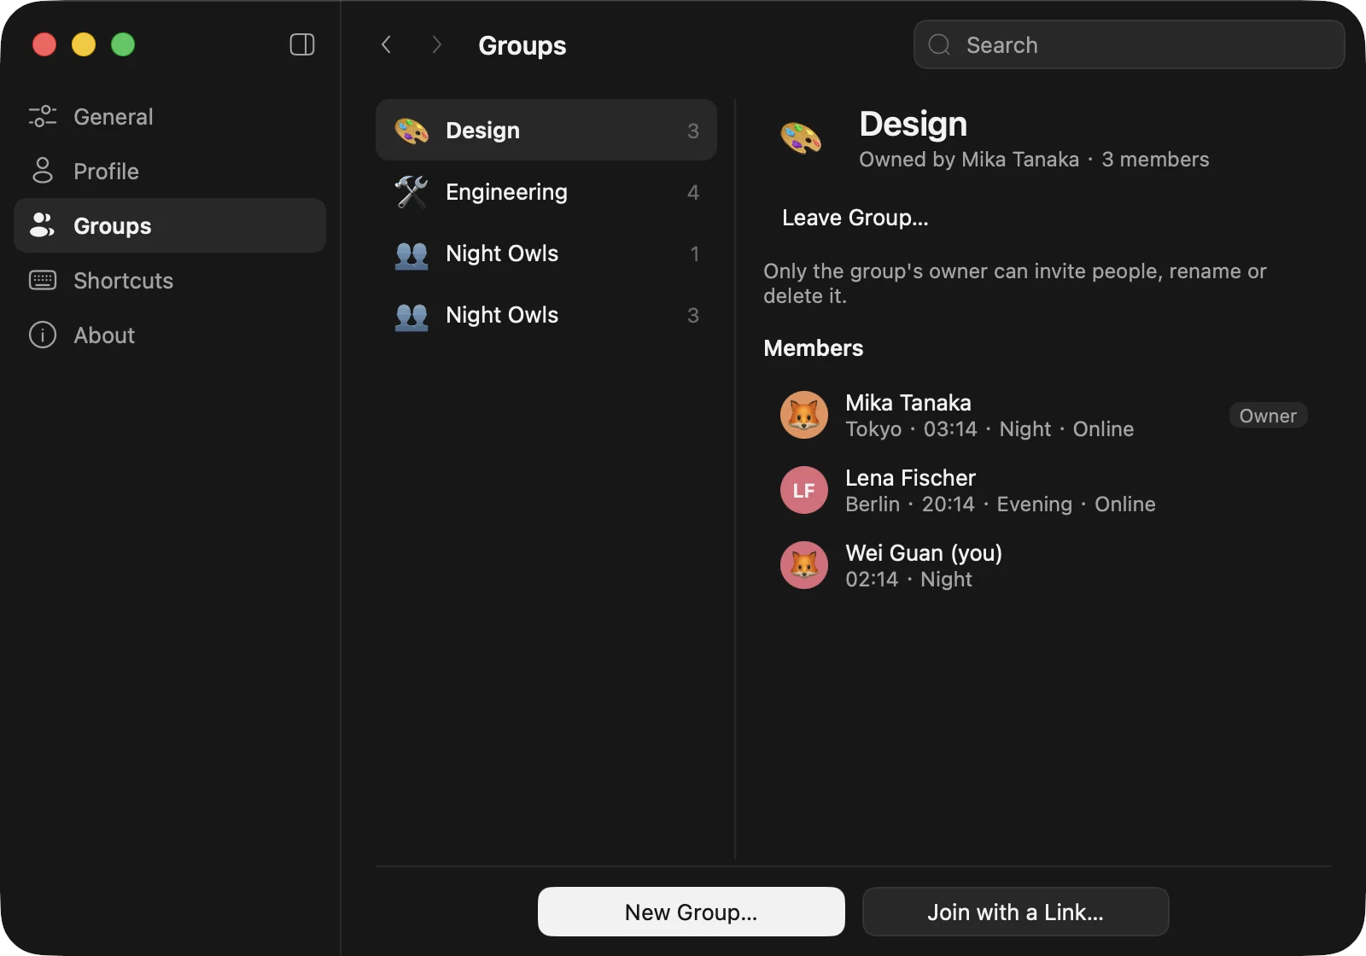Go forward with the right chevron
Image resolution: width=1366 pixels, height=956 pixels.
click(x=437, y=44)
